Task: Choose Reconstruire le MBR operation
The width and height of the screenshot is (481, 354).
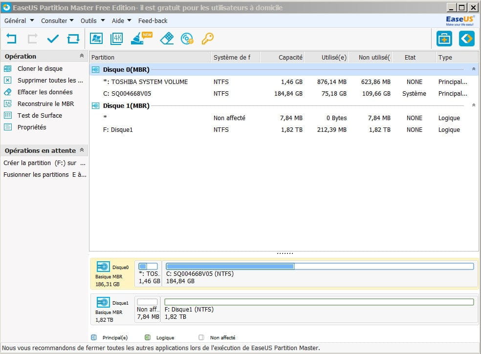Action: pos(46,104)
